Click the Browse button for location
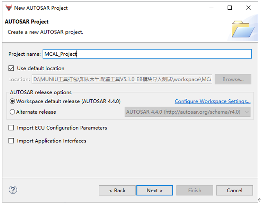Image resolution: width=261 pixels, height=204 pixels. tap(233, 79)
